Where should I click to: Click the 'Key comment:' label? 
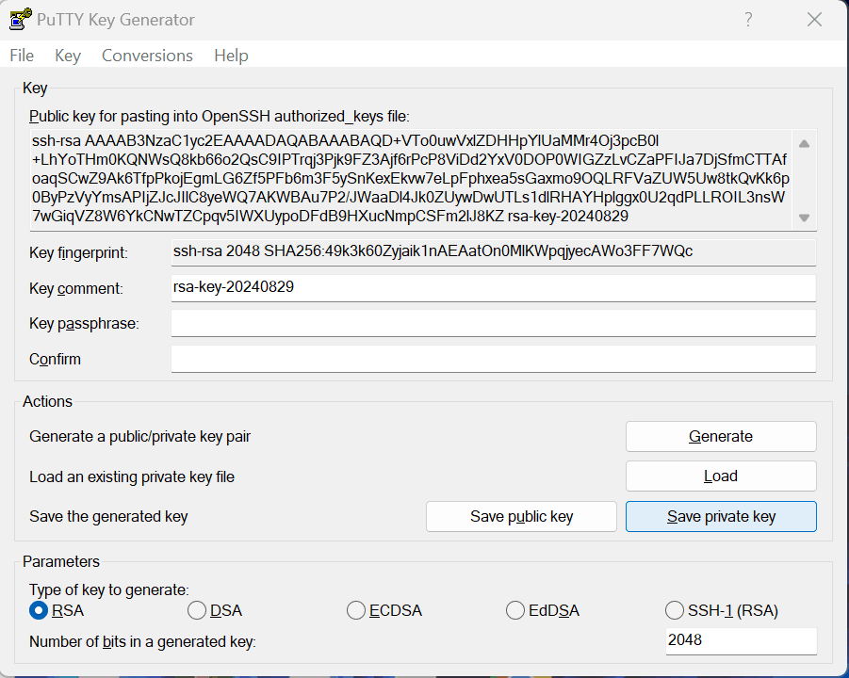pos(75,288)
